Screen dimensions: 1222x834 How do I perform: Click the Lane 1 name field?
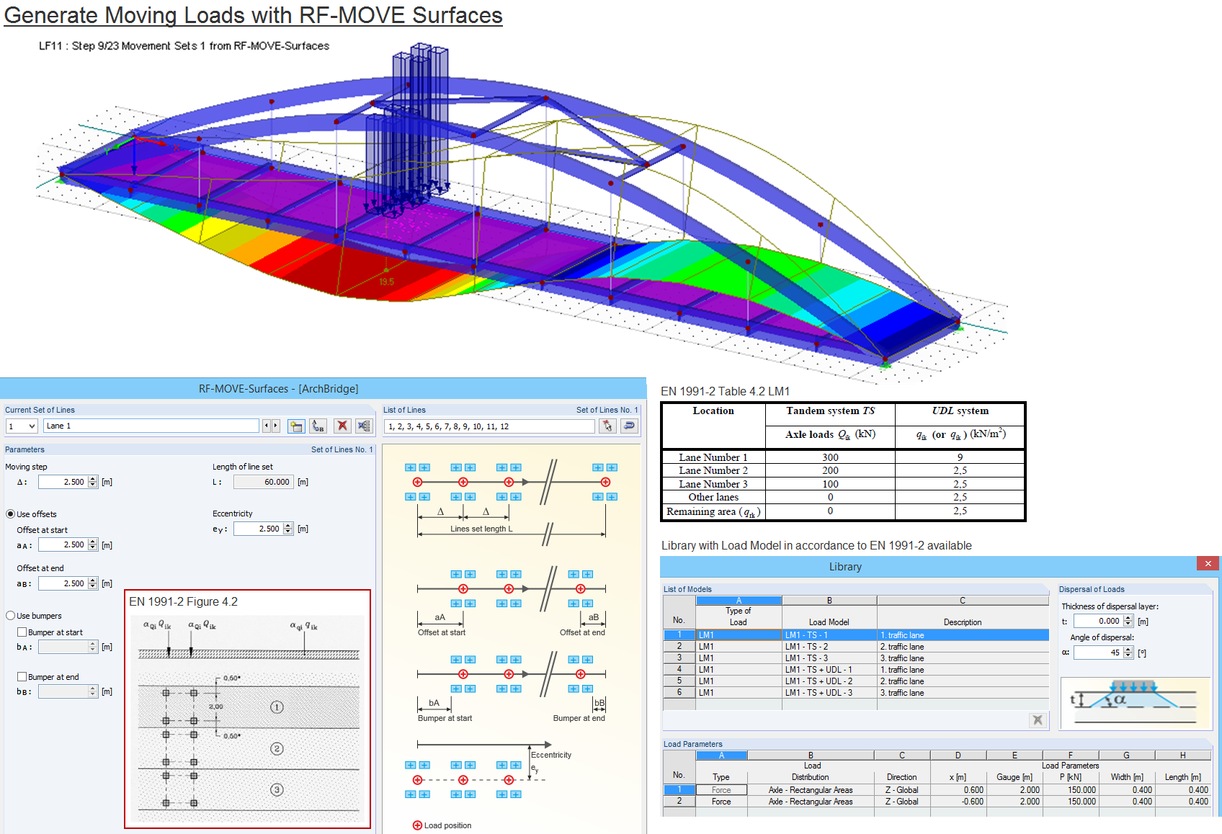(151, 426)
